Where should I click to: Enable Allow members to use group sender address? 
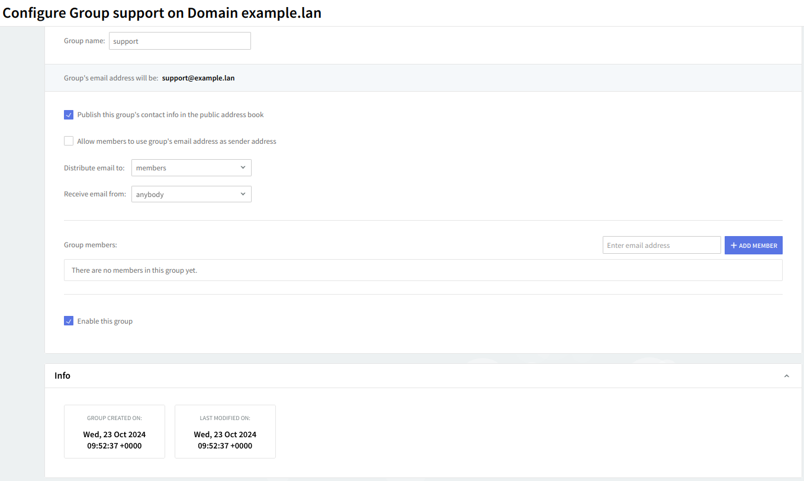tap(69, 141)
